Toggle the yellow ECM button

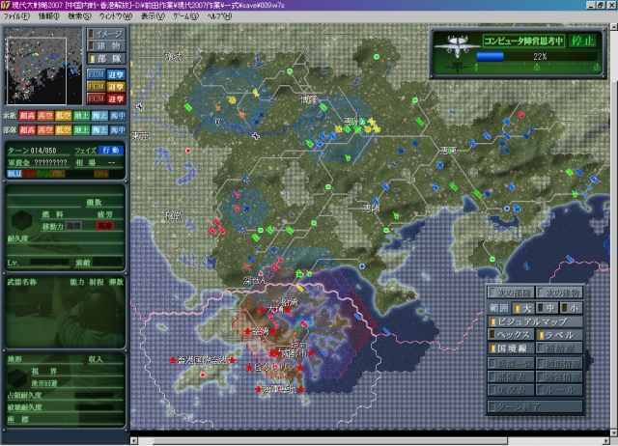[x=96, y=86]
